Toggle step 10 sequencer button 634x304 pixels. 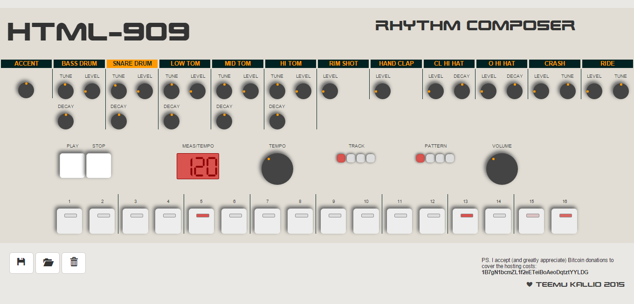click(366, 221)
